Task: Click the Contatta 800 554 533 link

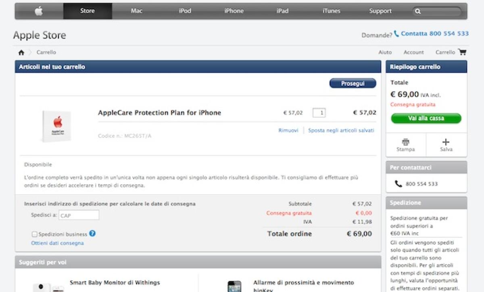Action: click(435, 33)
